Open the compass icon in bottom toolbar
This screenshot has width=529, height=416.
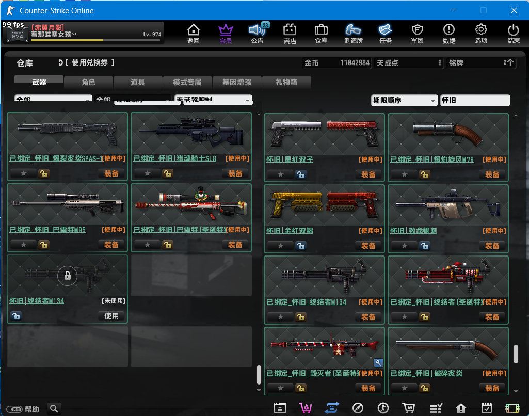click(x=358, y=408)
